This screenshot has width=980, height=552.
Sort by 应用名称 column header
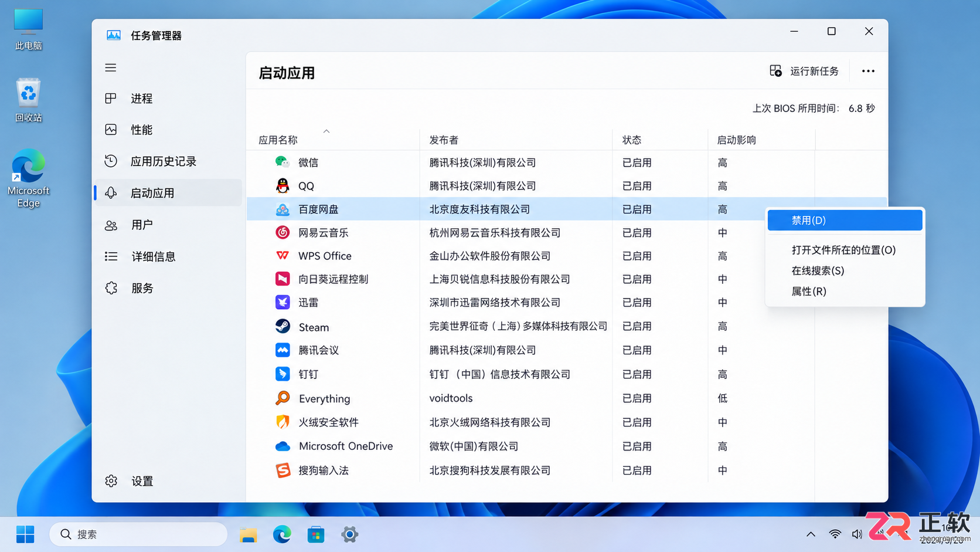pyautogui.click(x=278, y=140)
